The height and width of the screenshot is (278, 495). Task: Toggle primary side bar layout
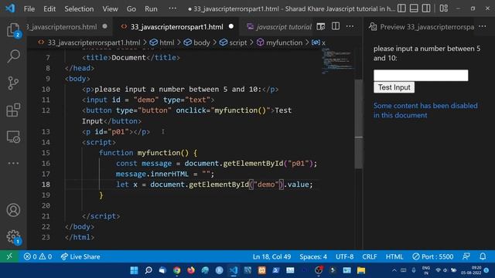point(401,8)
